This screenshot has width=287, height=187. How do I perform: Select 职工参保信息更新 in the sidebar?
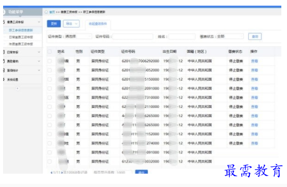pyautogui.click(x=21, y=30)
